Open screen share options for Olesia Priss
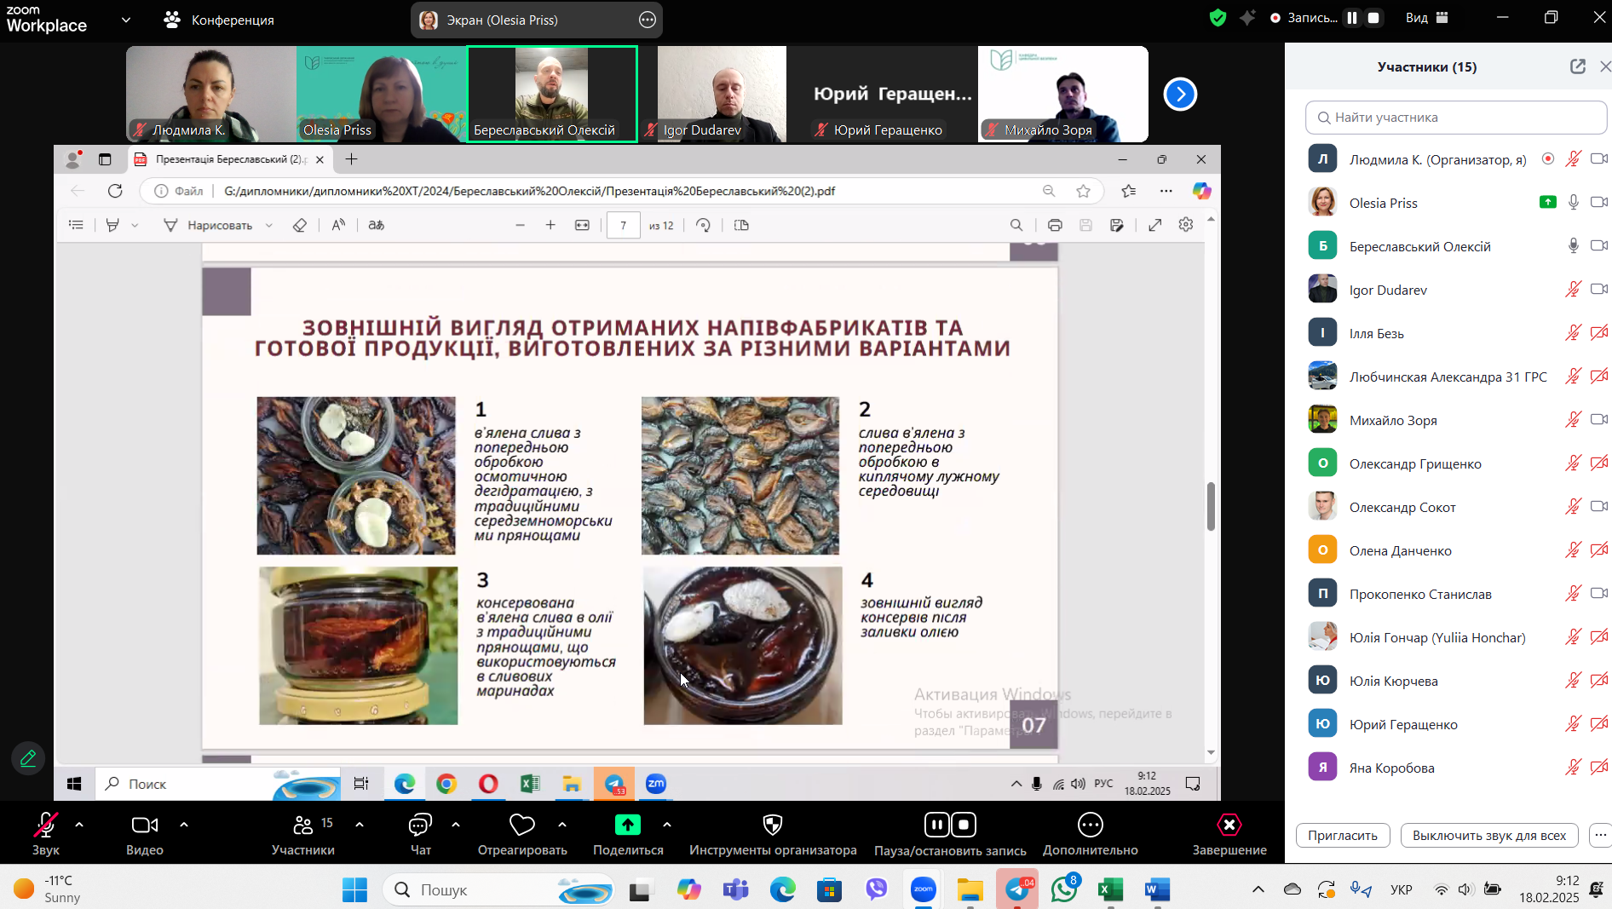The height and width of the screenshot is (909, 1612). (x=648, y=20)
